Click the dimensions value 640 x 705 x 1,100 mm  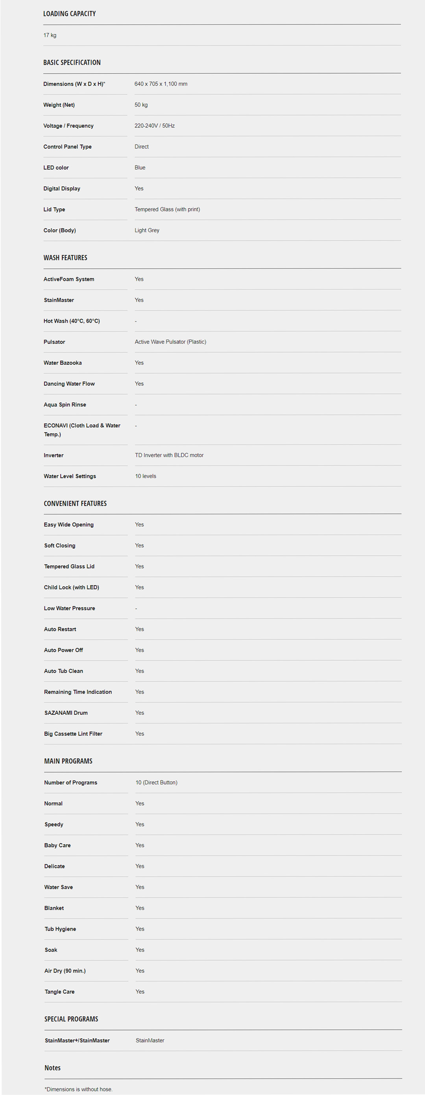pos(161,84)
